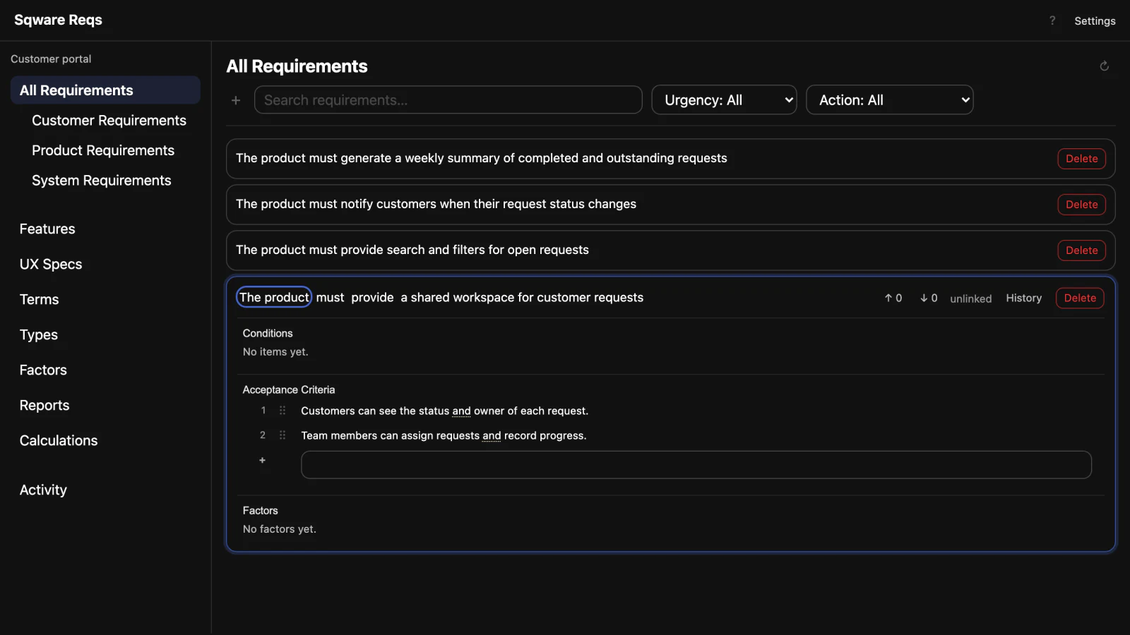1130x635 pixels.
Task: Click 'No items yet.' under Conditions
Action: tap(275, 352)
